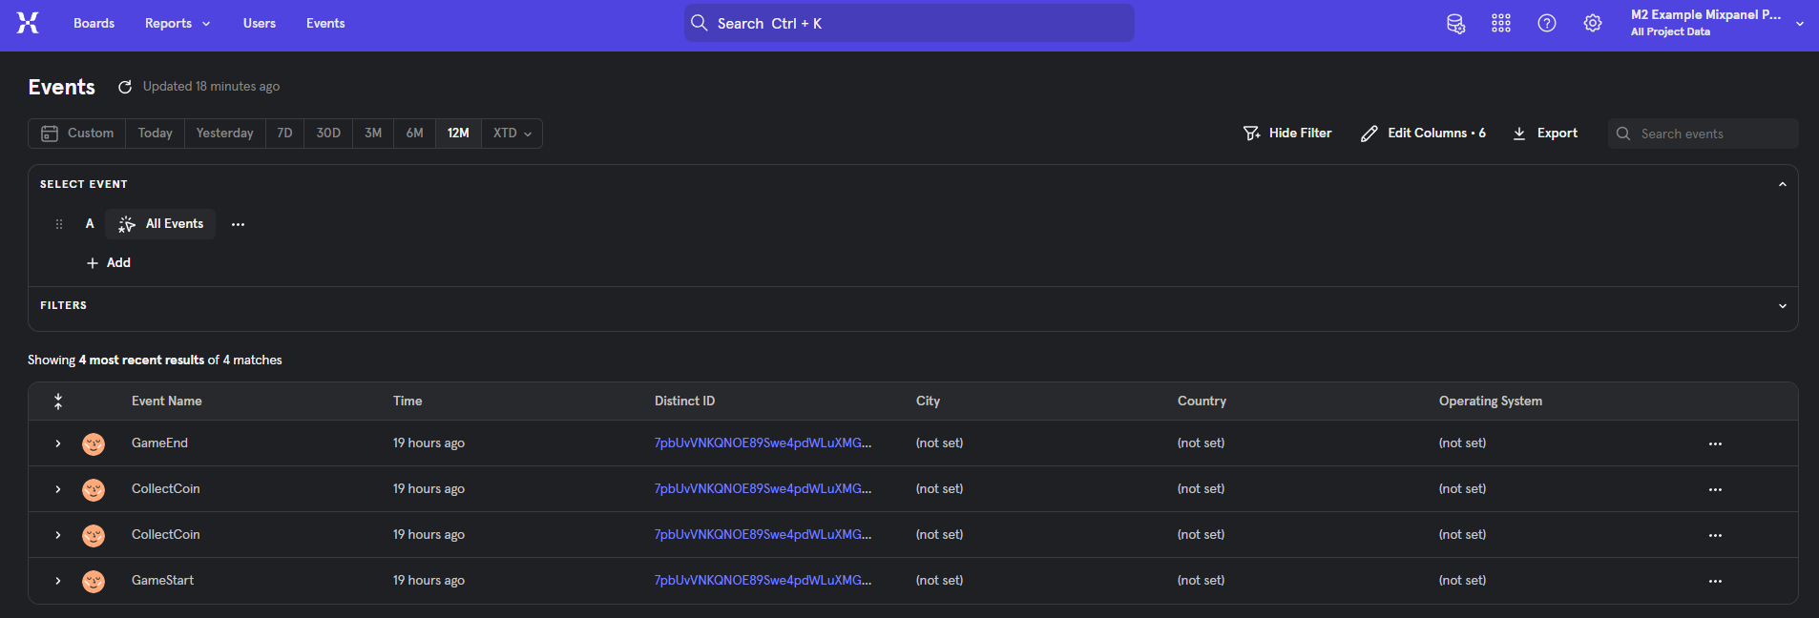Select the 30D time range
The image size is (1819, 618).
tap(328, 134)
